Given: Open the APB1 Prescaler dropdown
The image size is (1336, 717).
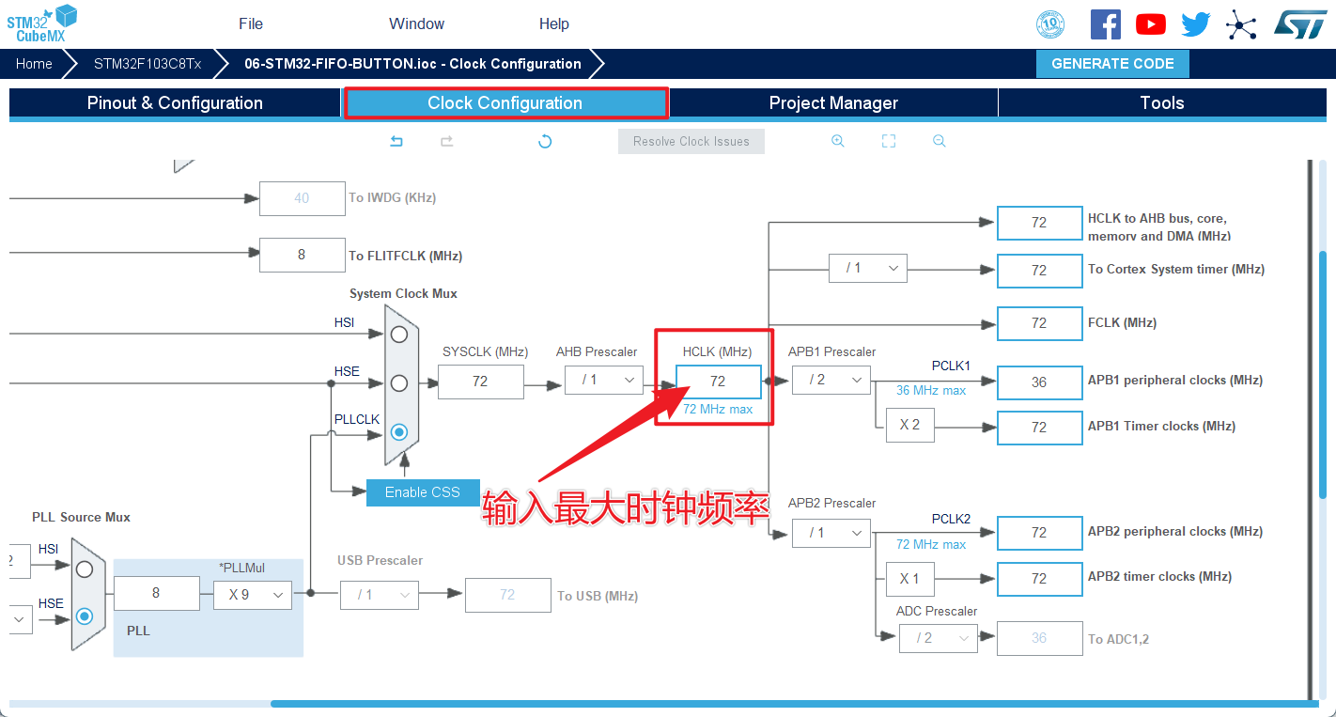Looking at the screenshot, I should click(x=831, y=380).
